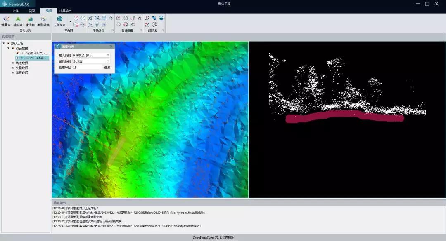This screenshot has width=446, height=241.
Task: Open dialog launcher of 手动分类 group
Action: (113, 30)
